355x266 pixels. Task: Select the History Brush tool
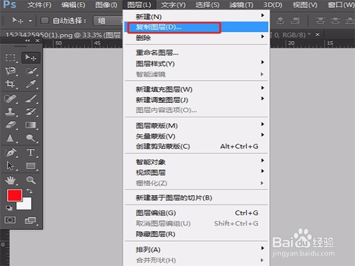coord(31,112)
